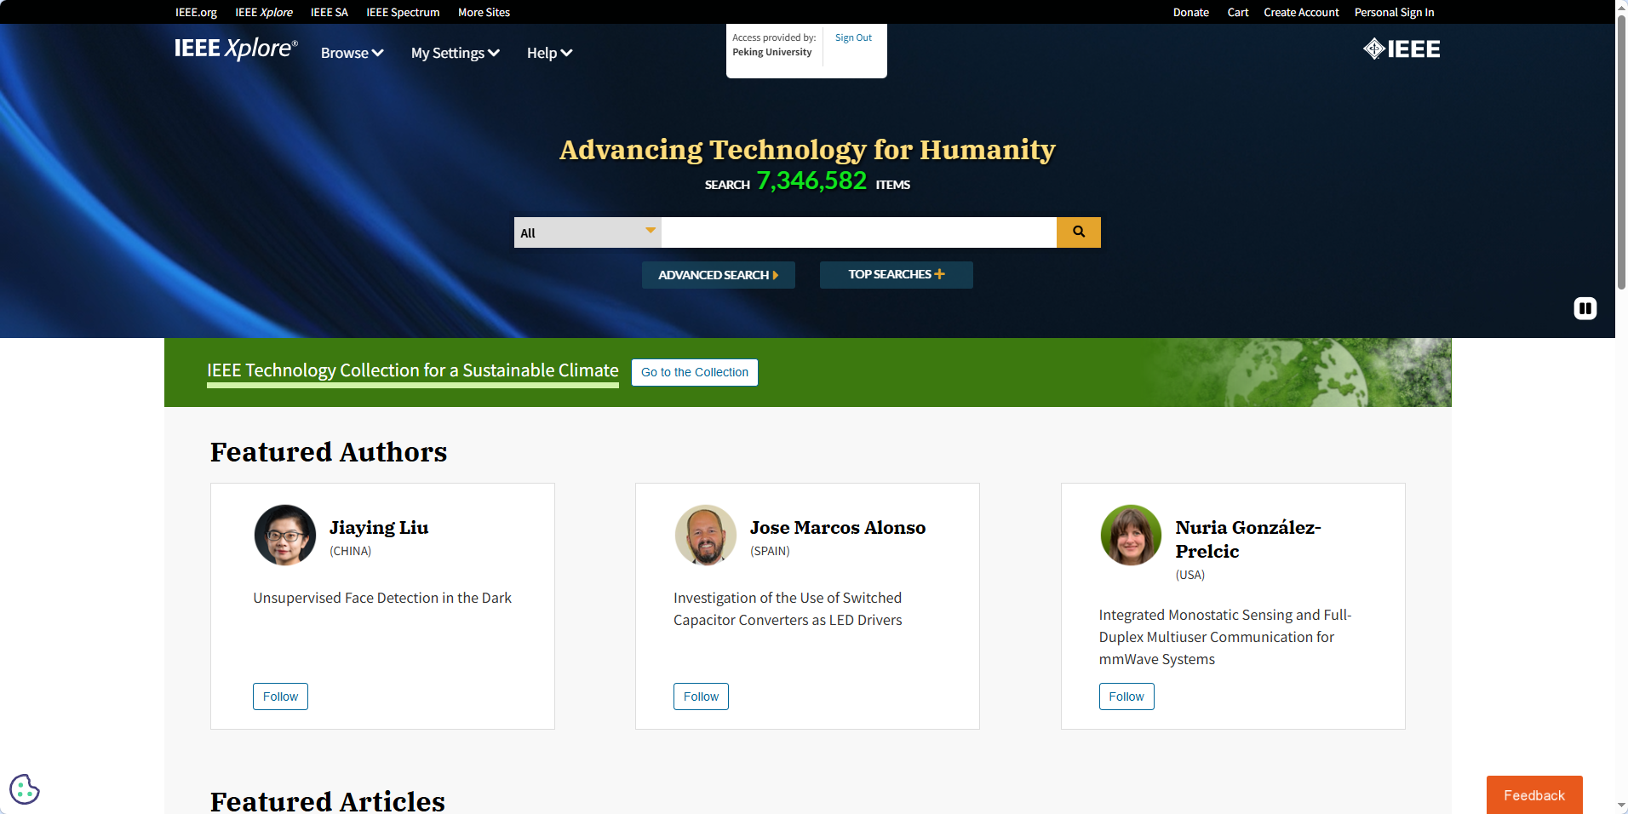Click the page vertical scrollbar
The image size is (1628, 814).
pyautogui.click(x=1621, y=153)
